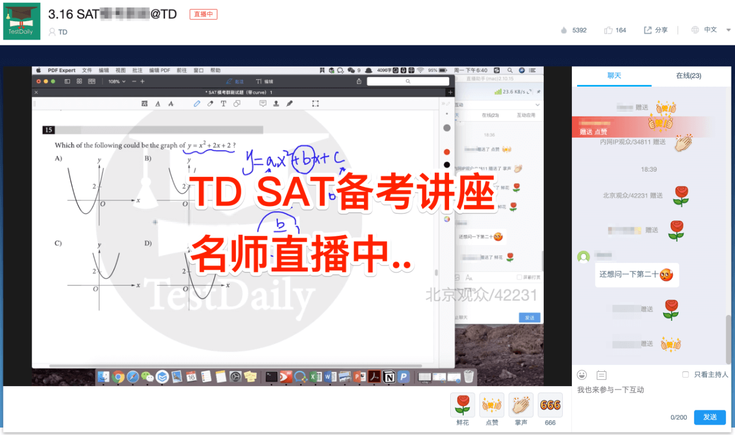Screen dimensions: 735x435
Task: Toggle 屏蔽打赏 checkbox in the 直播助手 window
Action: 519,277
